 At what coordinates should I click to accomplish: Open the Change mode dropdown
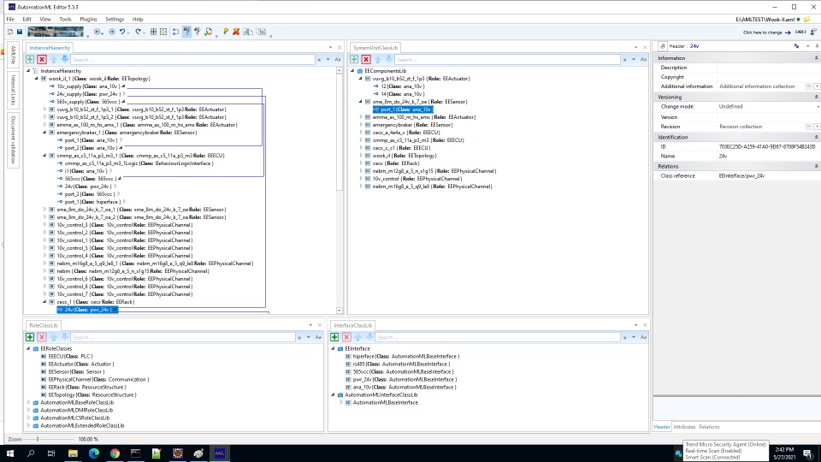click(x=818, y=107)
